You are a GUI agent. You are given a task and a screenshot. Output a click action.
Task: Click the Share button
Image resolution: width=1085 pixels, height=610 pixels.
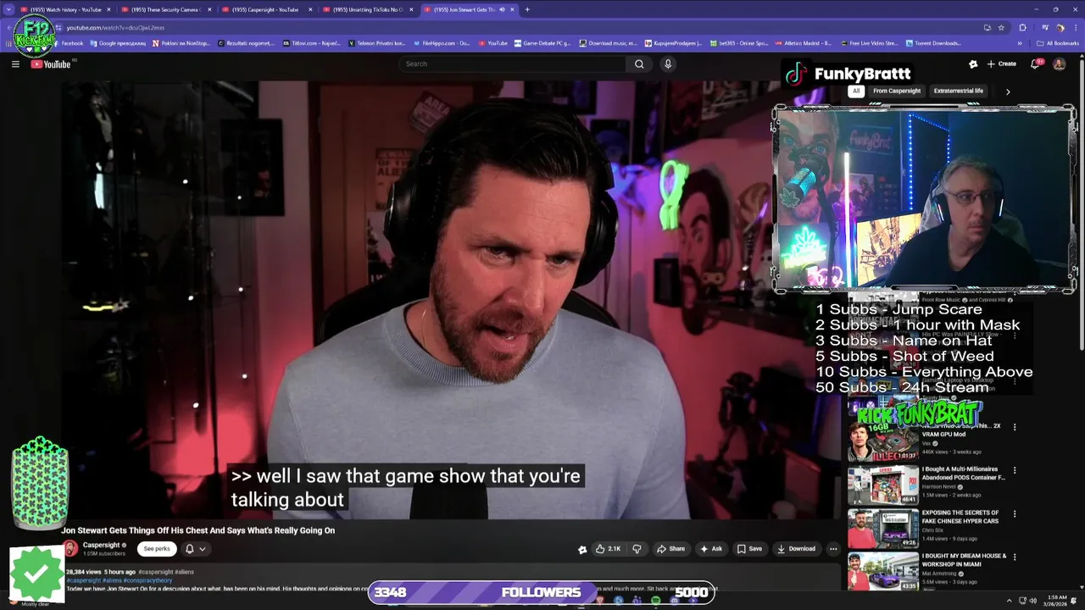[x=670, y=548]
